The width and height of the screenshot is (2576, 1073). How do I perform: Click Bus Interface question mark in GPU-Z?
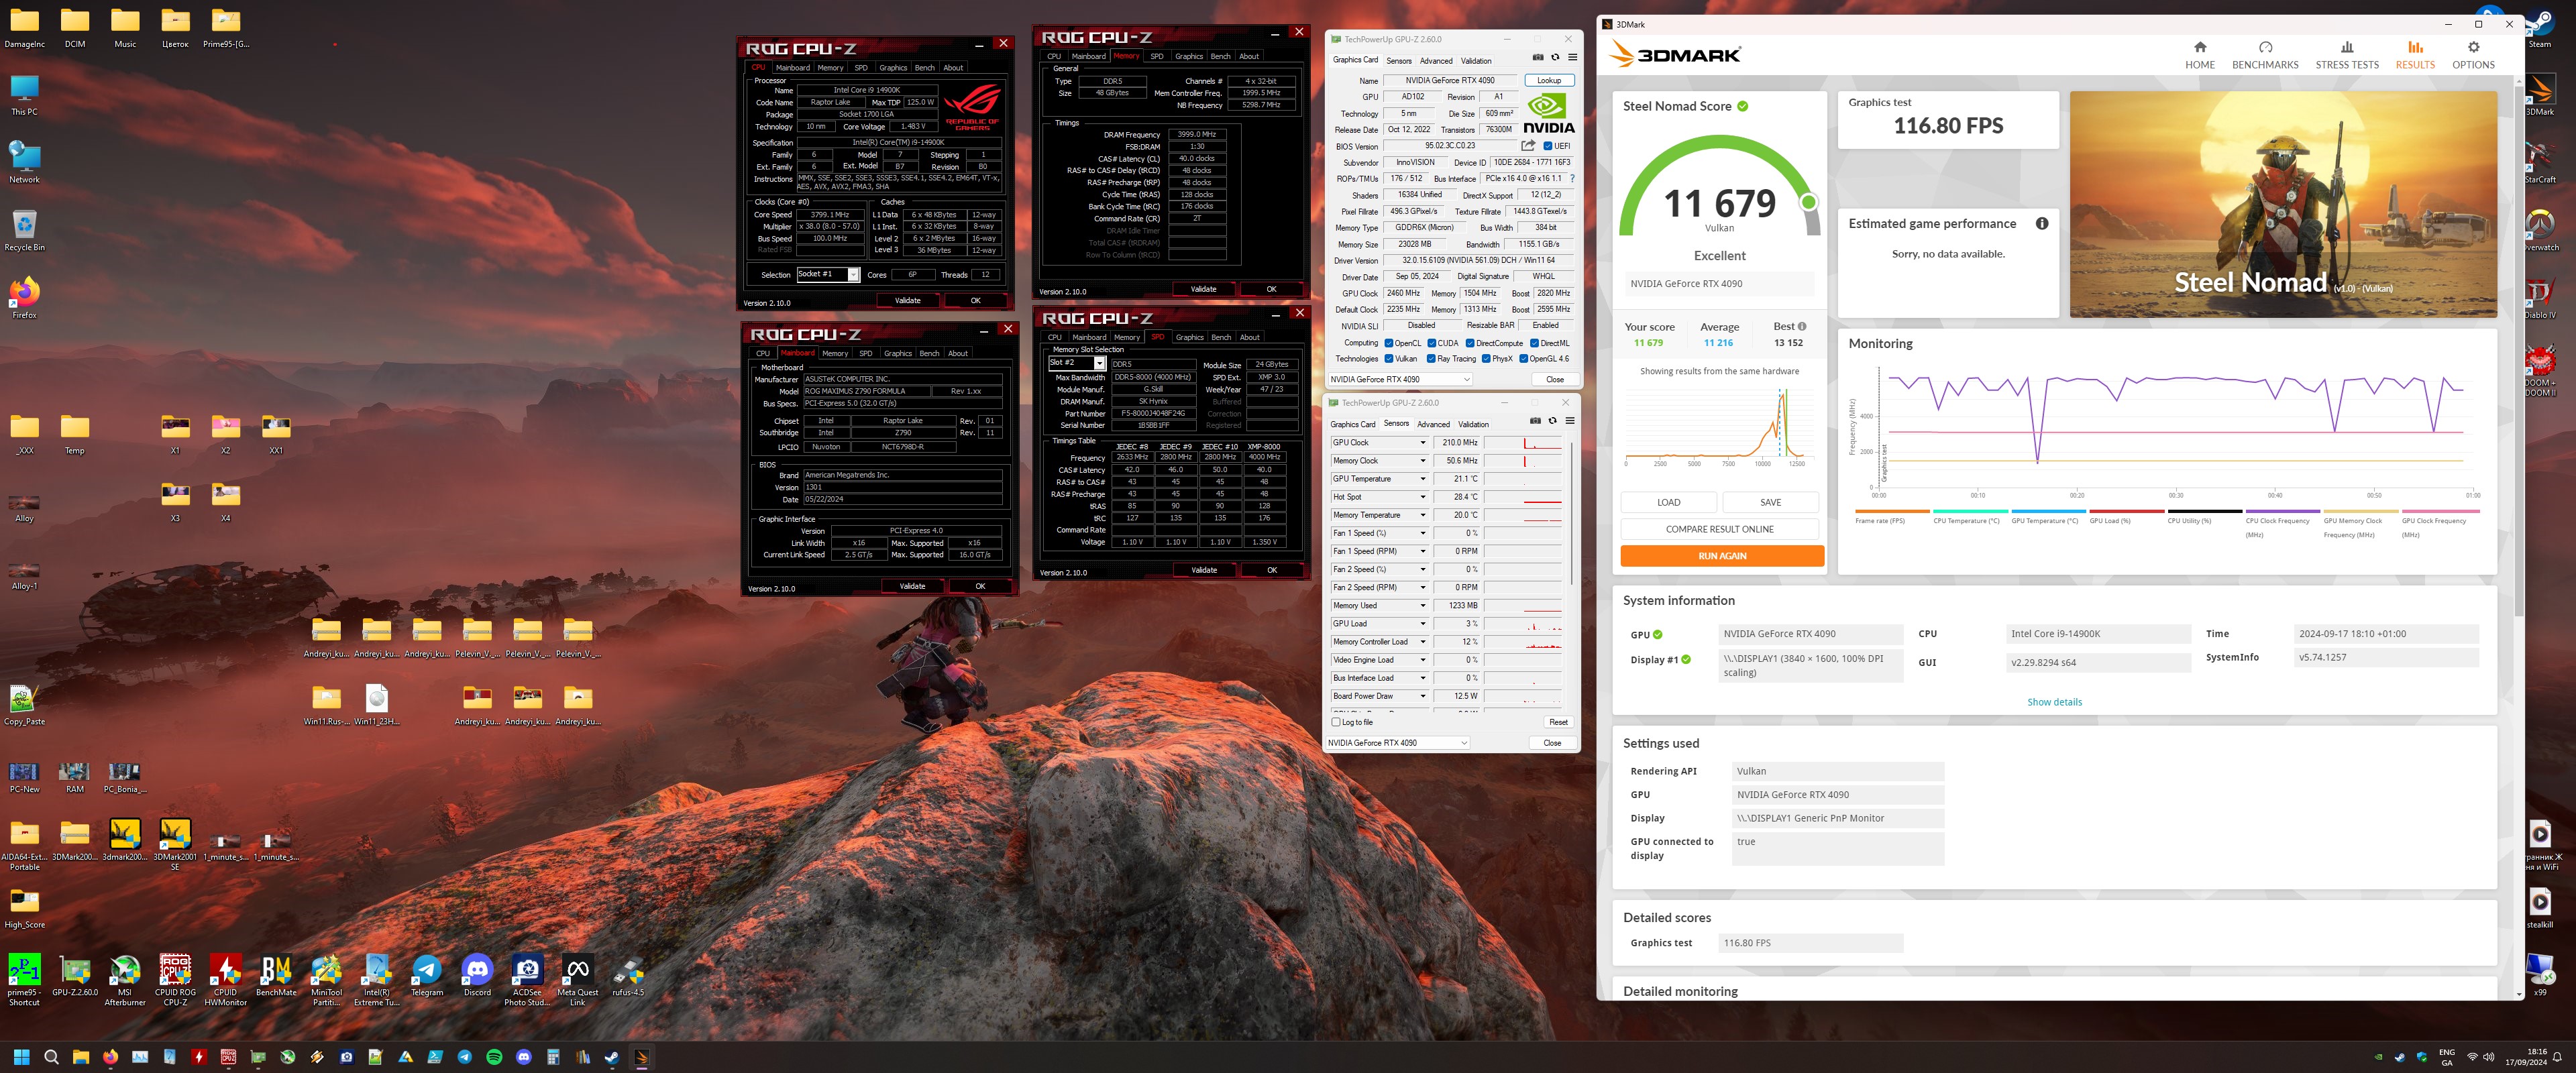point(1572,179)
